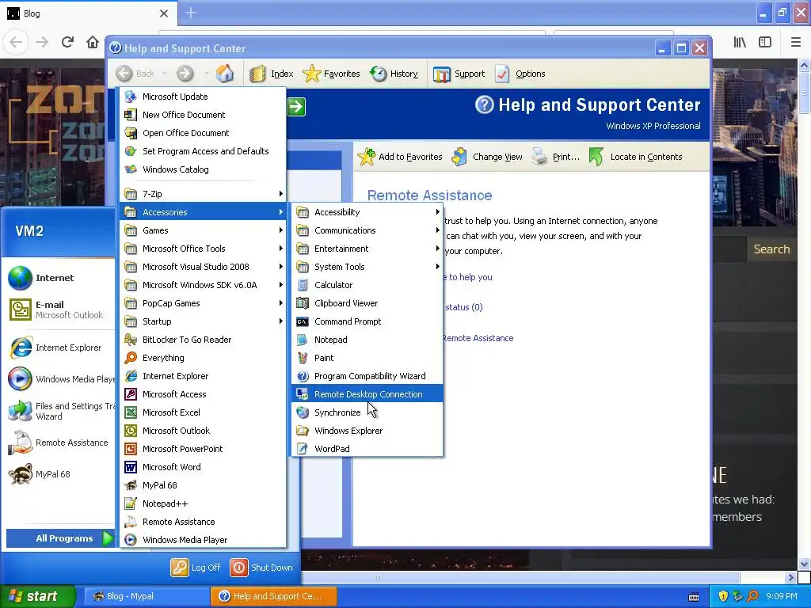Launch Microsoft Outlook from programs list

click(204, 431)
